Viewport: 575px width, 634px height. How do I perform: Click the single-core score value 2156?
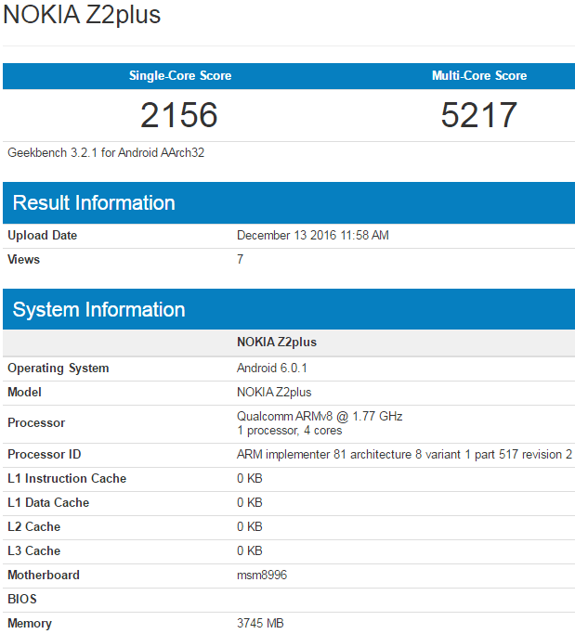coord(179,115)
